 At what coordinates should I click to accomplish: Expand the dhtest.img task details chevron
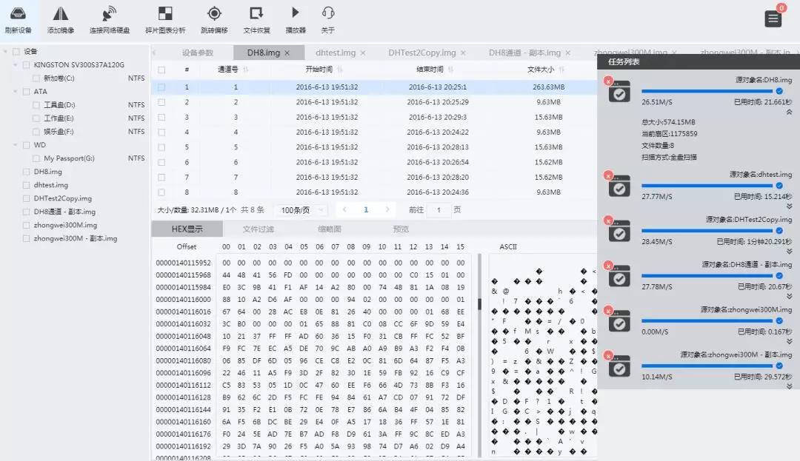(x=789, y=206)
